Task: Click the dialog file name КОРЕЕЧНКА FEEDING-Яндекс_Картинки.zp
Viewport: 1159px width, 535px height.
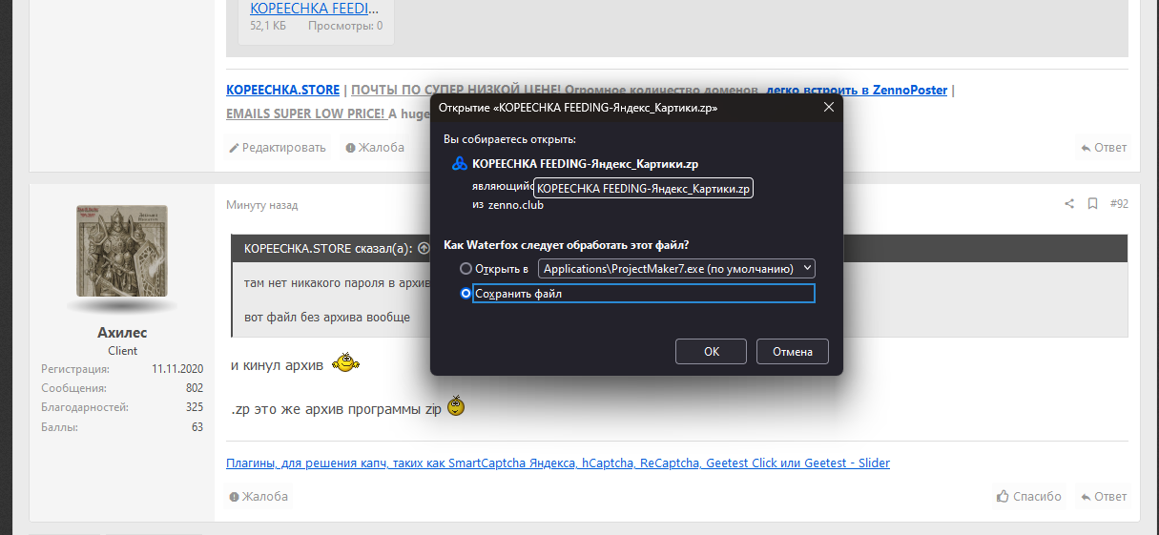Action: [586, 164]
